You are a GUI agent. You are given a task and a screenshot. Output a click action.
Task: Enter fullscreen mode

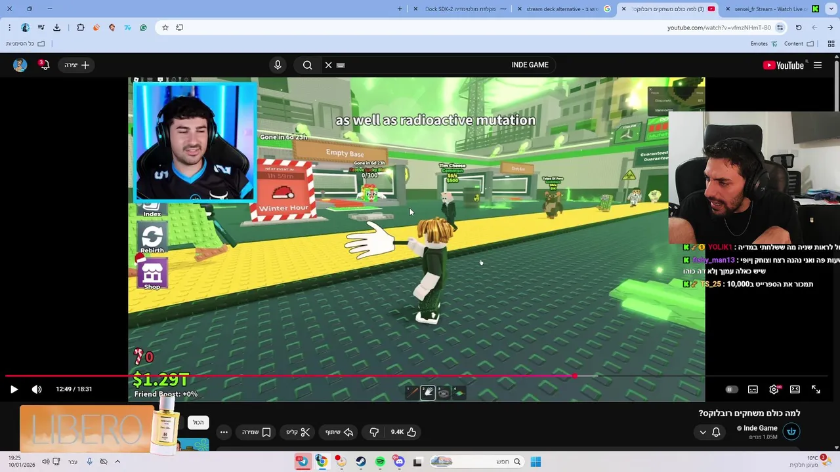tap(816, 389)
